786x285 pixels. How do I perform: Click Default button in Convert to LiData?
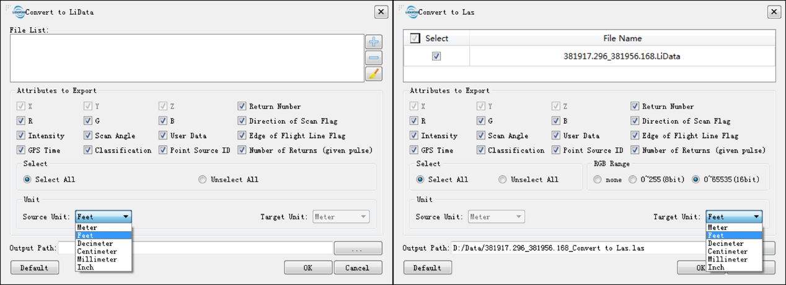[35, 268]
